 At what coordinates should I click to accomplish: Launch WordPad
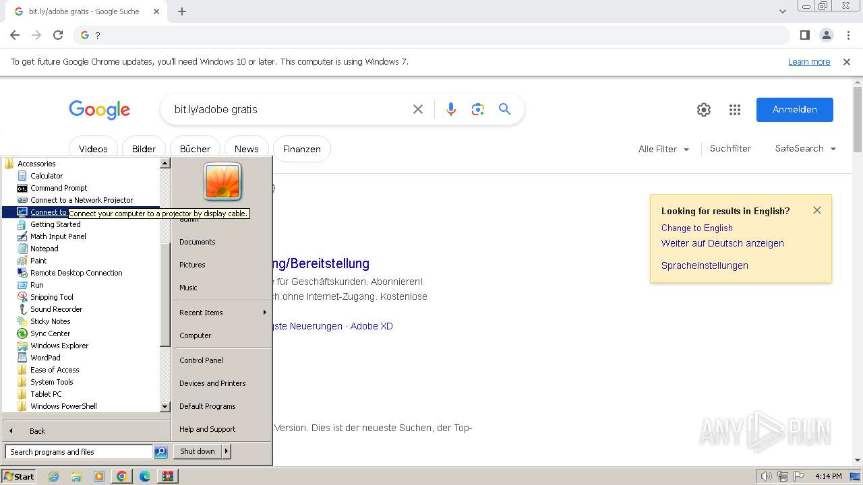click(45, 358)
